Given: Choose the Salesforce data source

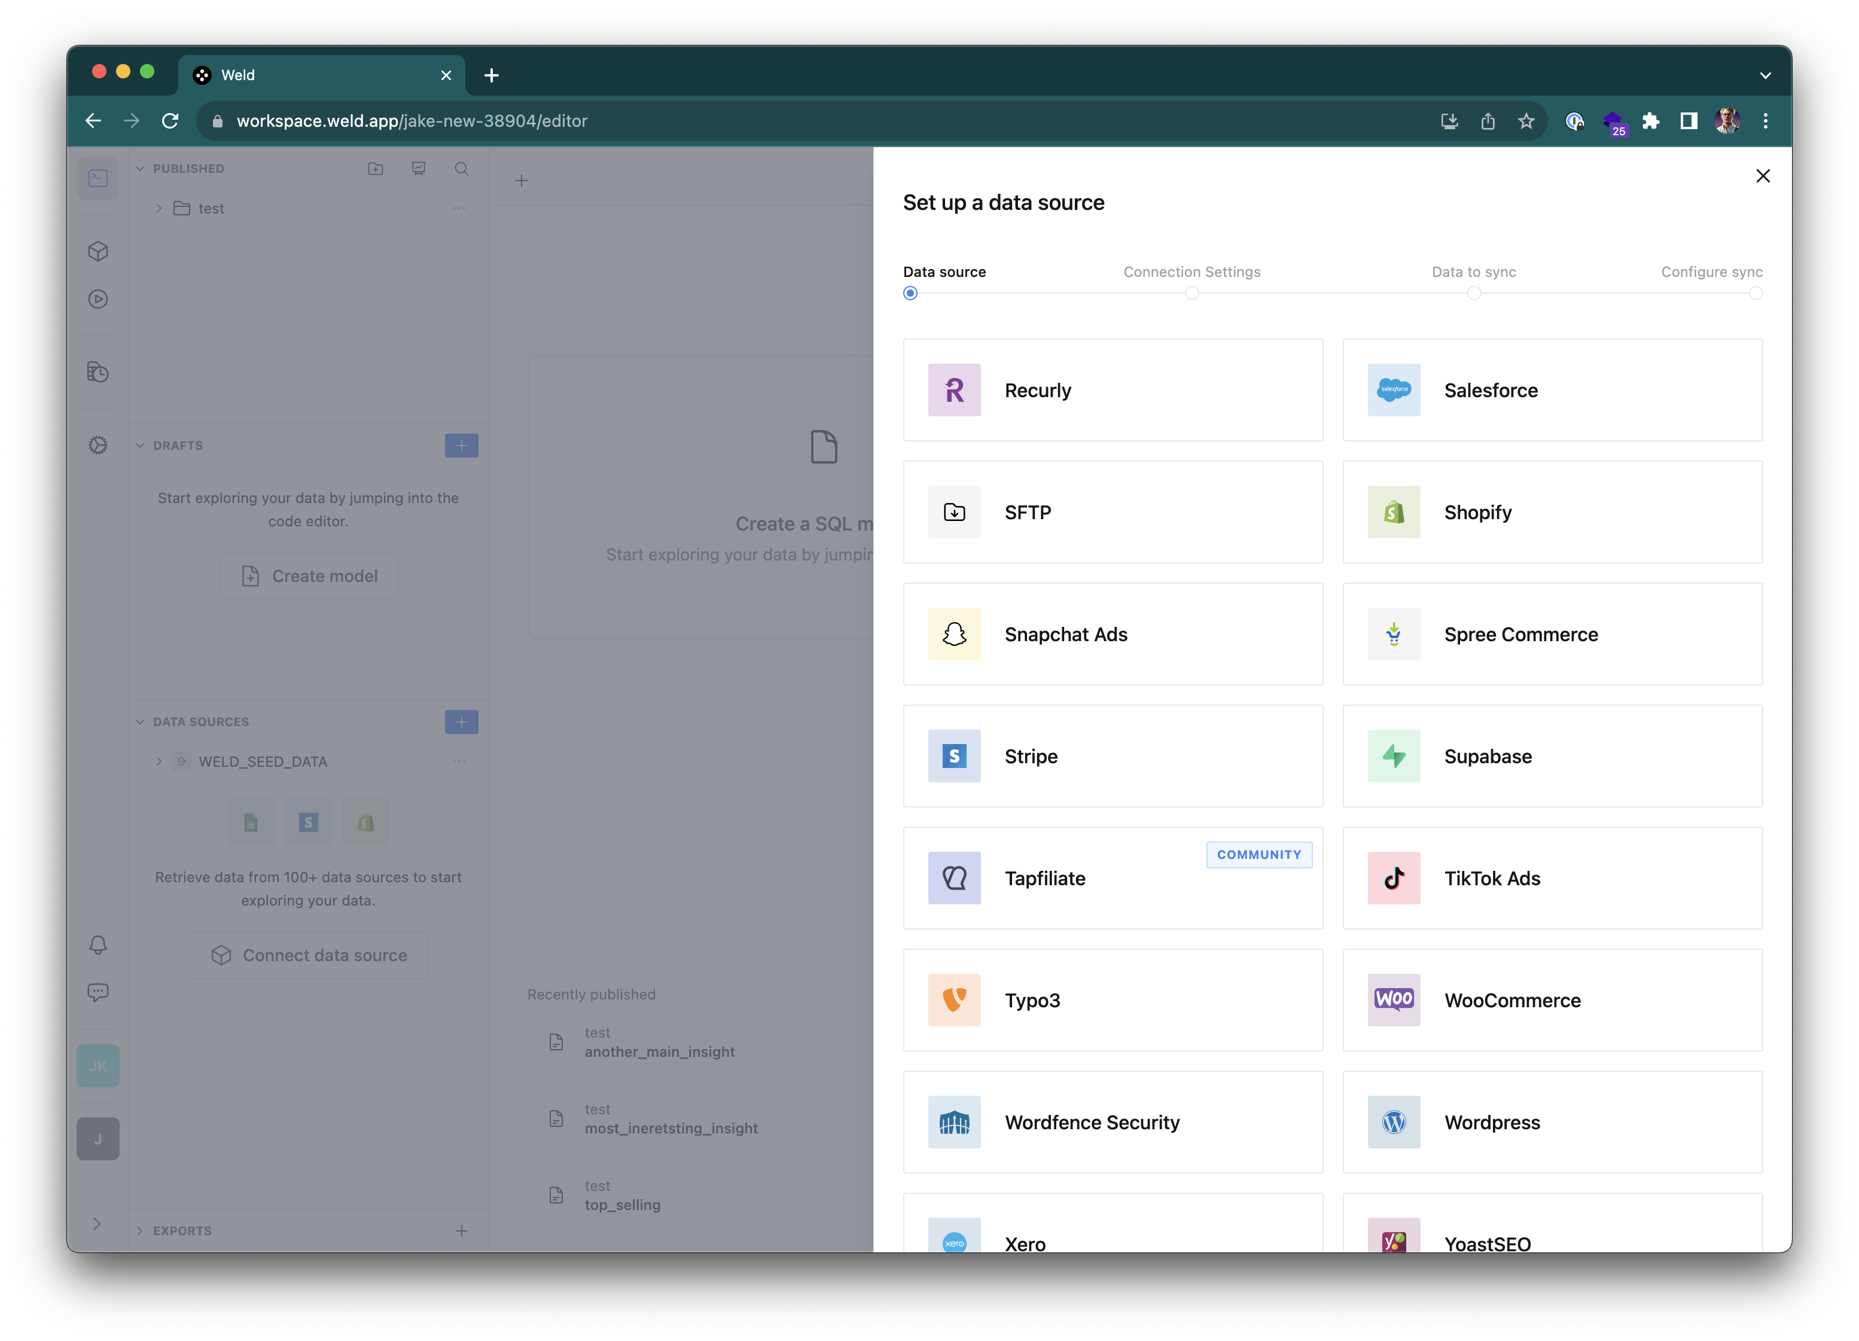Looking at the screenshot, I should [1552, 390].
